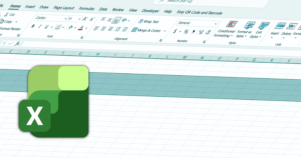Open the Number group dialog launcher

(204, 42)
